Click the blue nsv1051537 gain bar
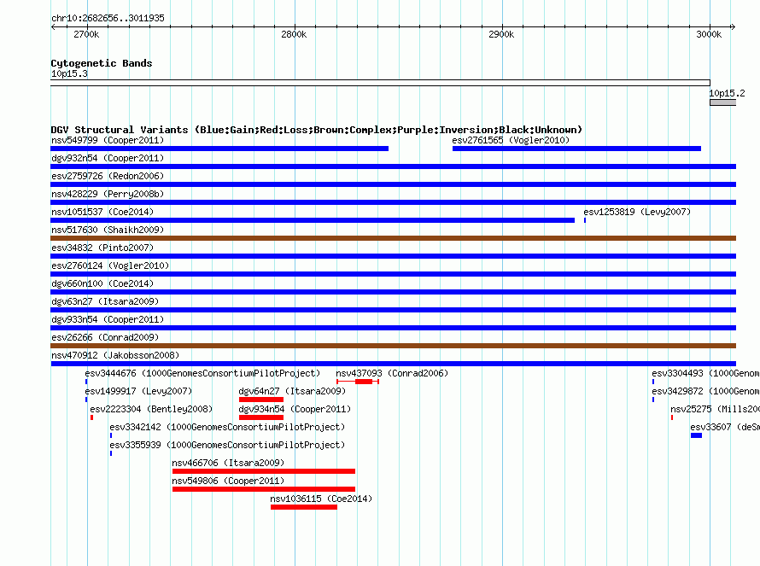 [x=313, y=220]
